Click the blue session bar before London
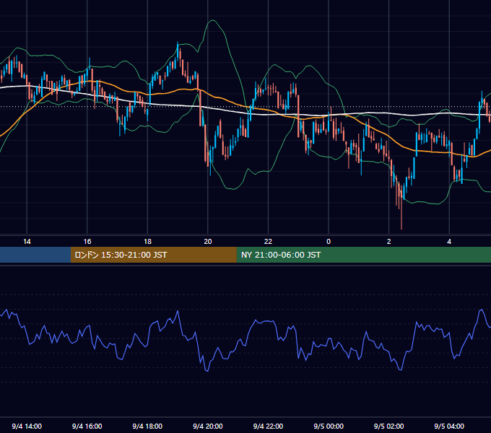 35,255
